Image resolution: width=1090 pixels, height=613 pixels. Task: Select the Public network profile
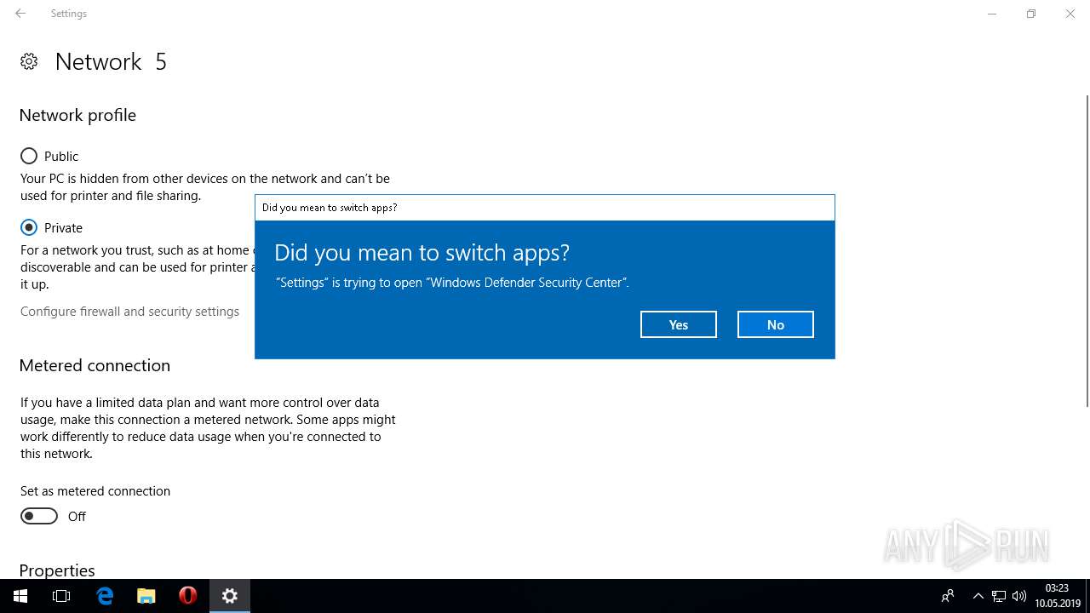[x=49, y=156]
